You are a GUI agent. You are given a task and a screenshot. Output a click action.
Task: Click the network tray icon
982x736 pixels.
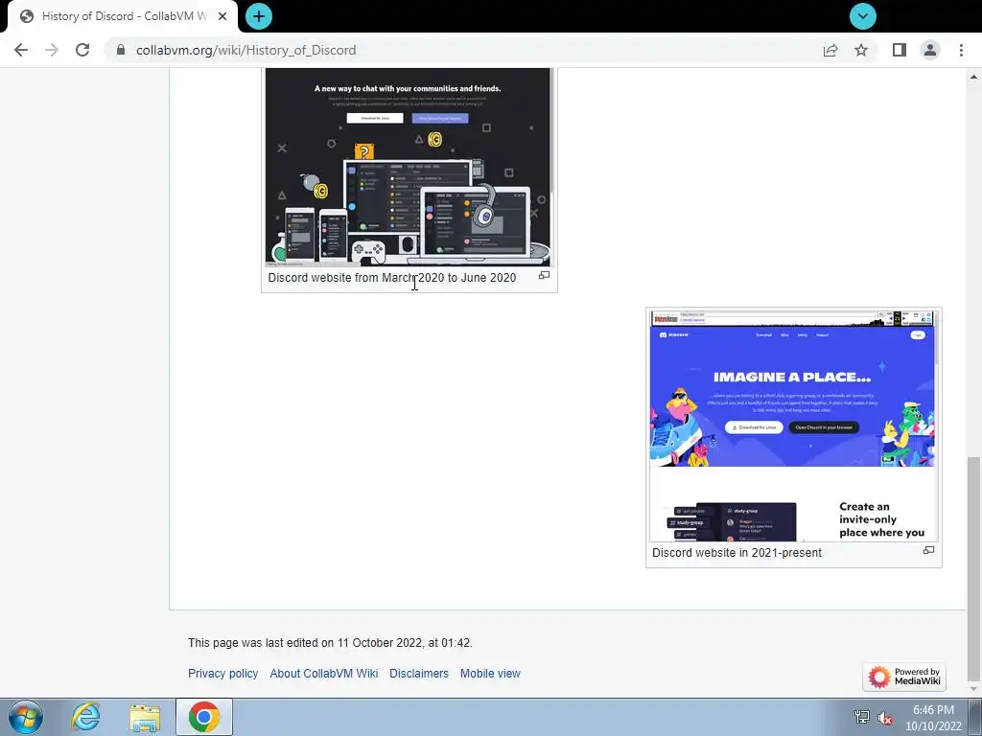coord(862,717)
